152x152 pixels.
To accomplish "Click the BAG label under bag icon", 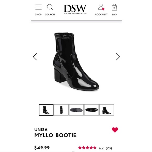I will click(x=114, y=14).
